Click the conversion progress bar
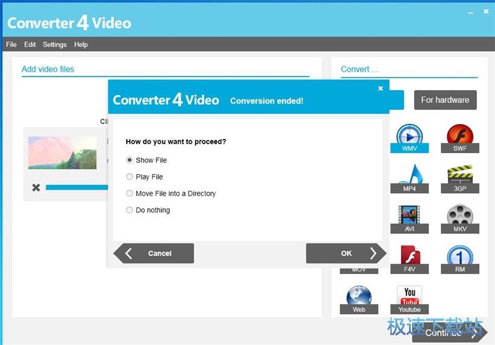This screenshot has width=495, height=345. [77, 187]
